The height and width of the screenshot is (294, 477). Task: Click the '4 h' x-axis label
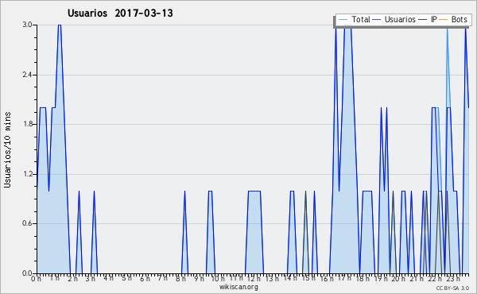(108, 279)
